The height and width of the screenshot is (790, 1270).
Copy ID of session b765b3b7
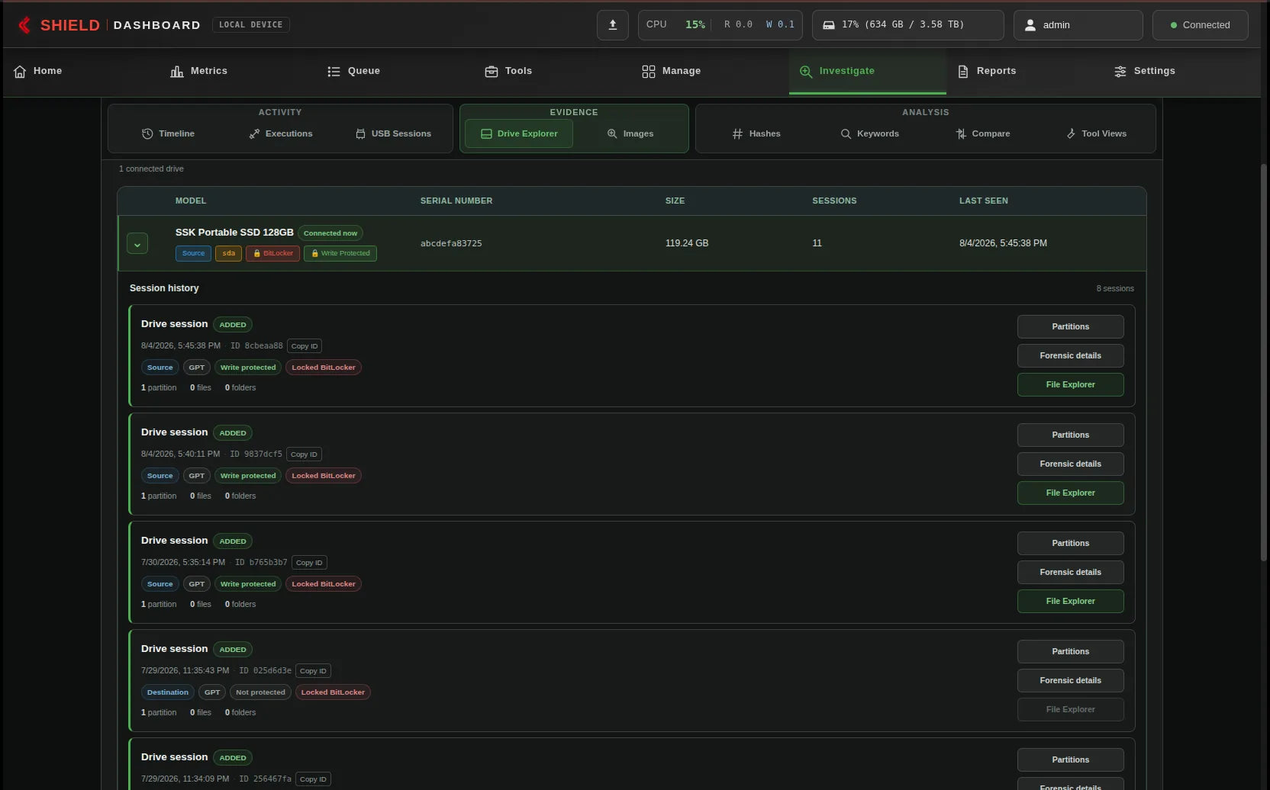point(309,563)
